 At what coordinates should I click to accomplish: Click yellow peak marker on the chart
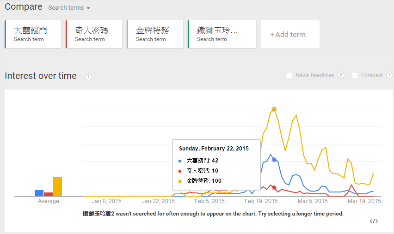point(274,109)
